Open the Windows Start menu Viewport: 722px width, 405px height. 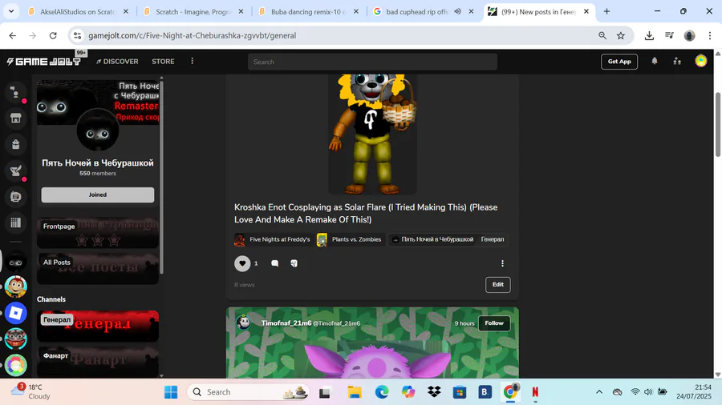(171, 391)
